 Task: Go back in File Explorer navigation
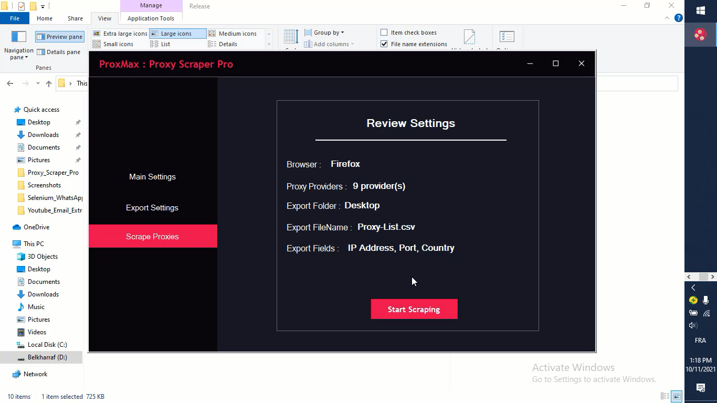(x=10, y=83)
